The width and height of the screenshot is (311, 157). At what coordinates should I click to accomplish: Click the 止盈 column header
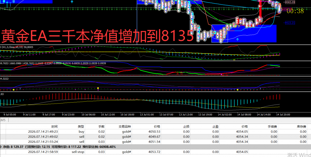215,126
